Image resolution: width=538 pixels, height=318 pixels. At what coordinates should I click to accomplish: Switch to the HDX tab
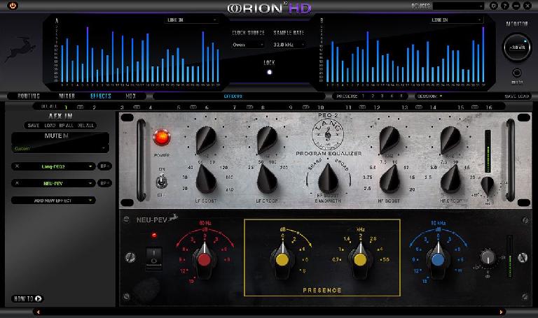(x=131, y=96)
